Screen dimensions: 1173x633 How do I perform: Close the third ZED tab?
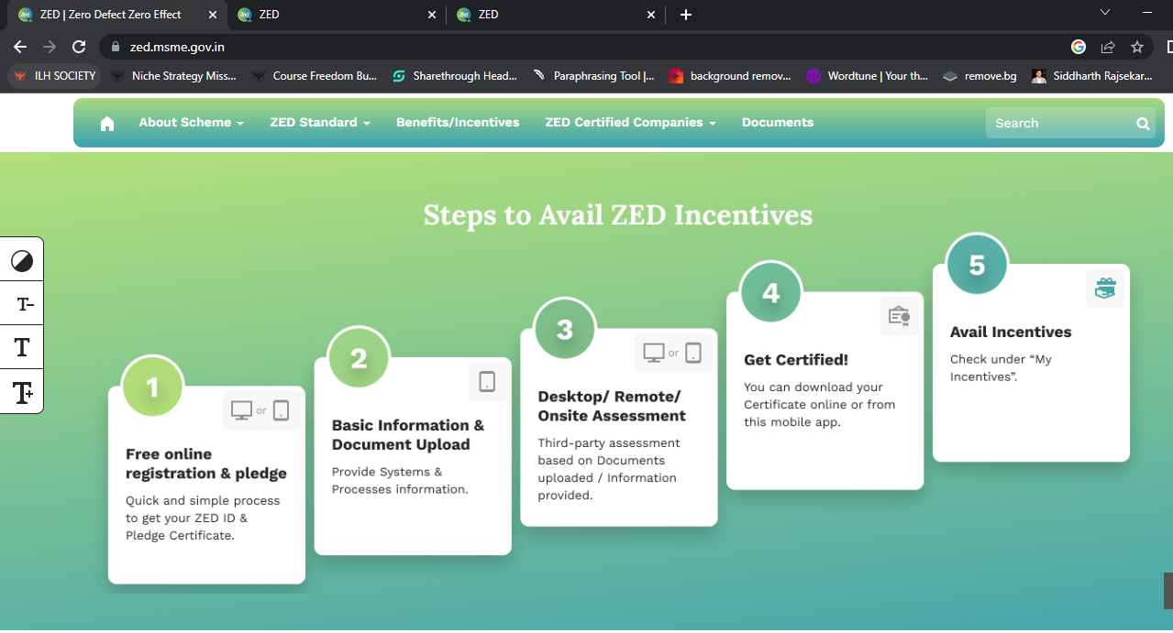pos(651,15)
